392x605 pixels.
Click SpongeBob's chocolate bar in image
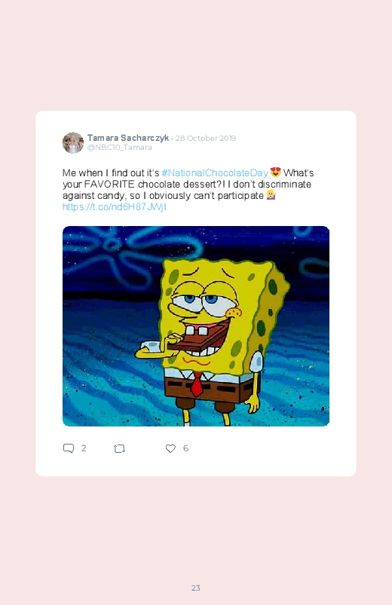point(197,339)
